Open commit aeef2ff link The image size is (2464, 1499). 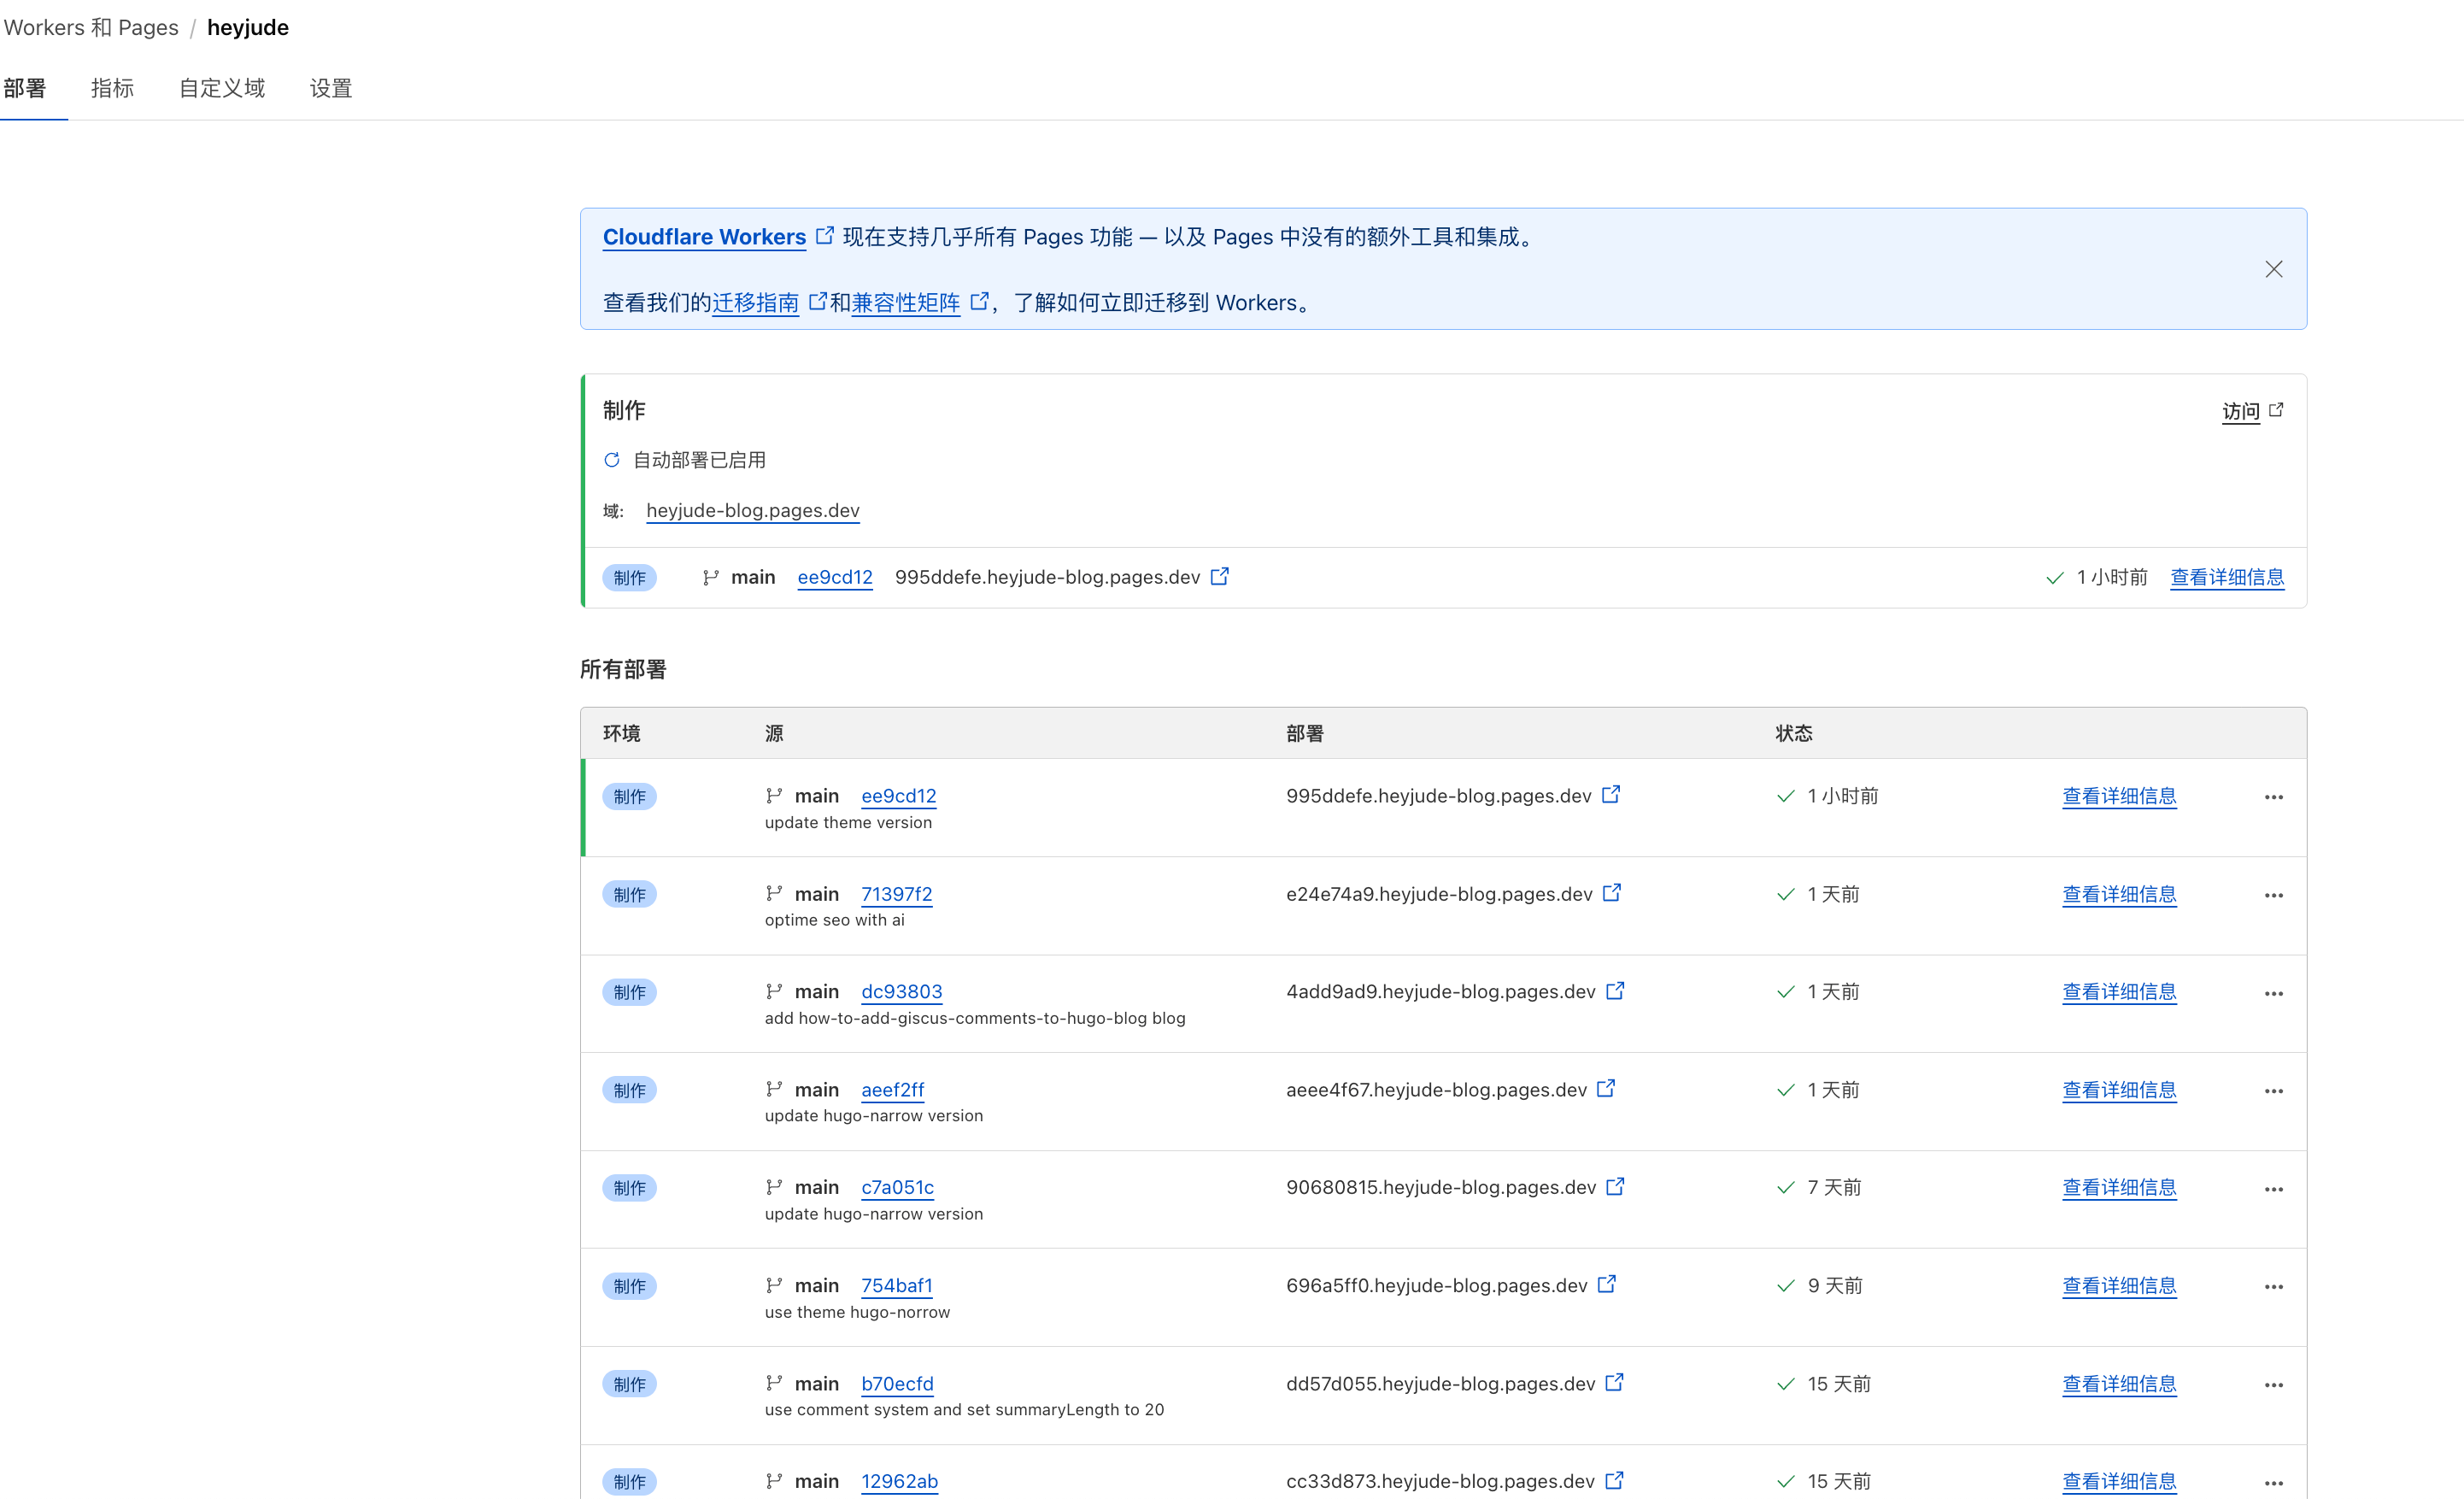(x=892, y=1090)
